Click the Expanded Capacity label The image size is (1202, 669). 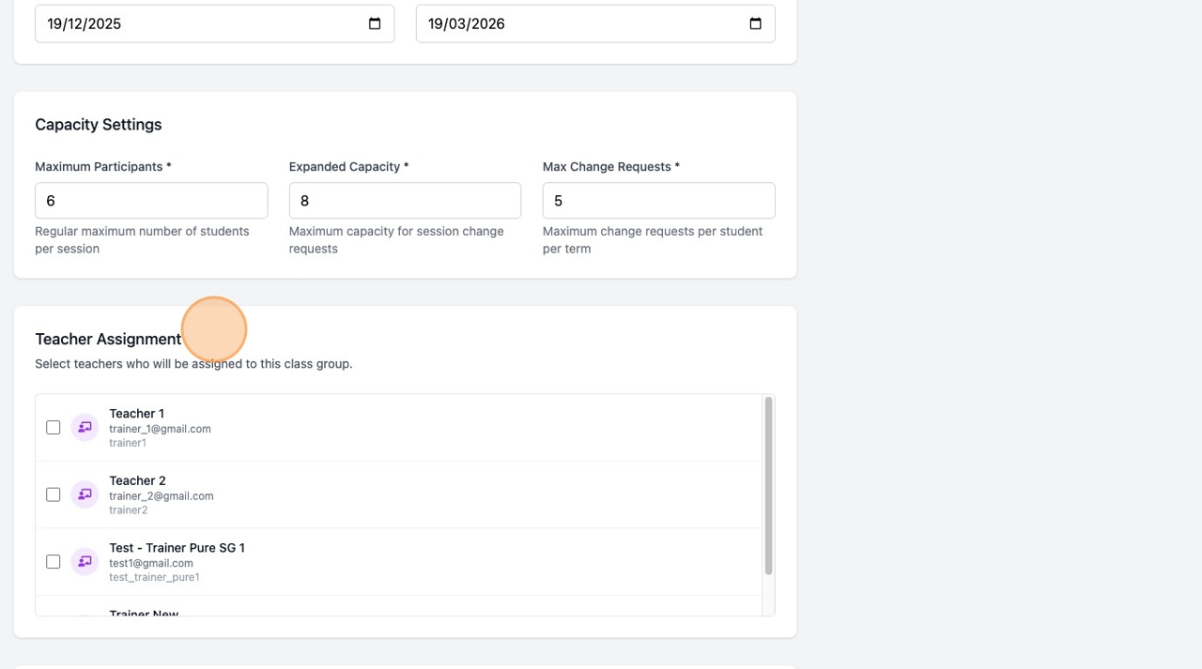click(x=349, y=167)
